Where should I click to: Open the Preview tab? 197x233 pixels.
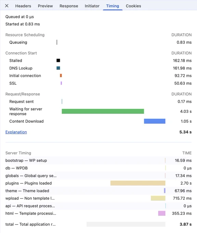pyautogui.click(x=45, y=6)
